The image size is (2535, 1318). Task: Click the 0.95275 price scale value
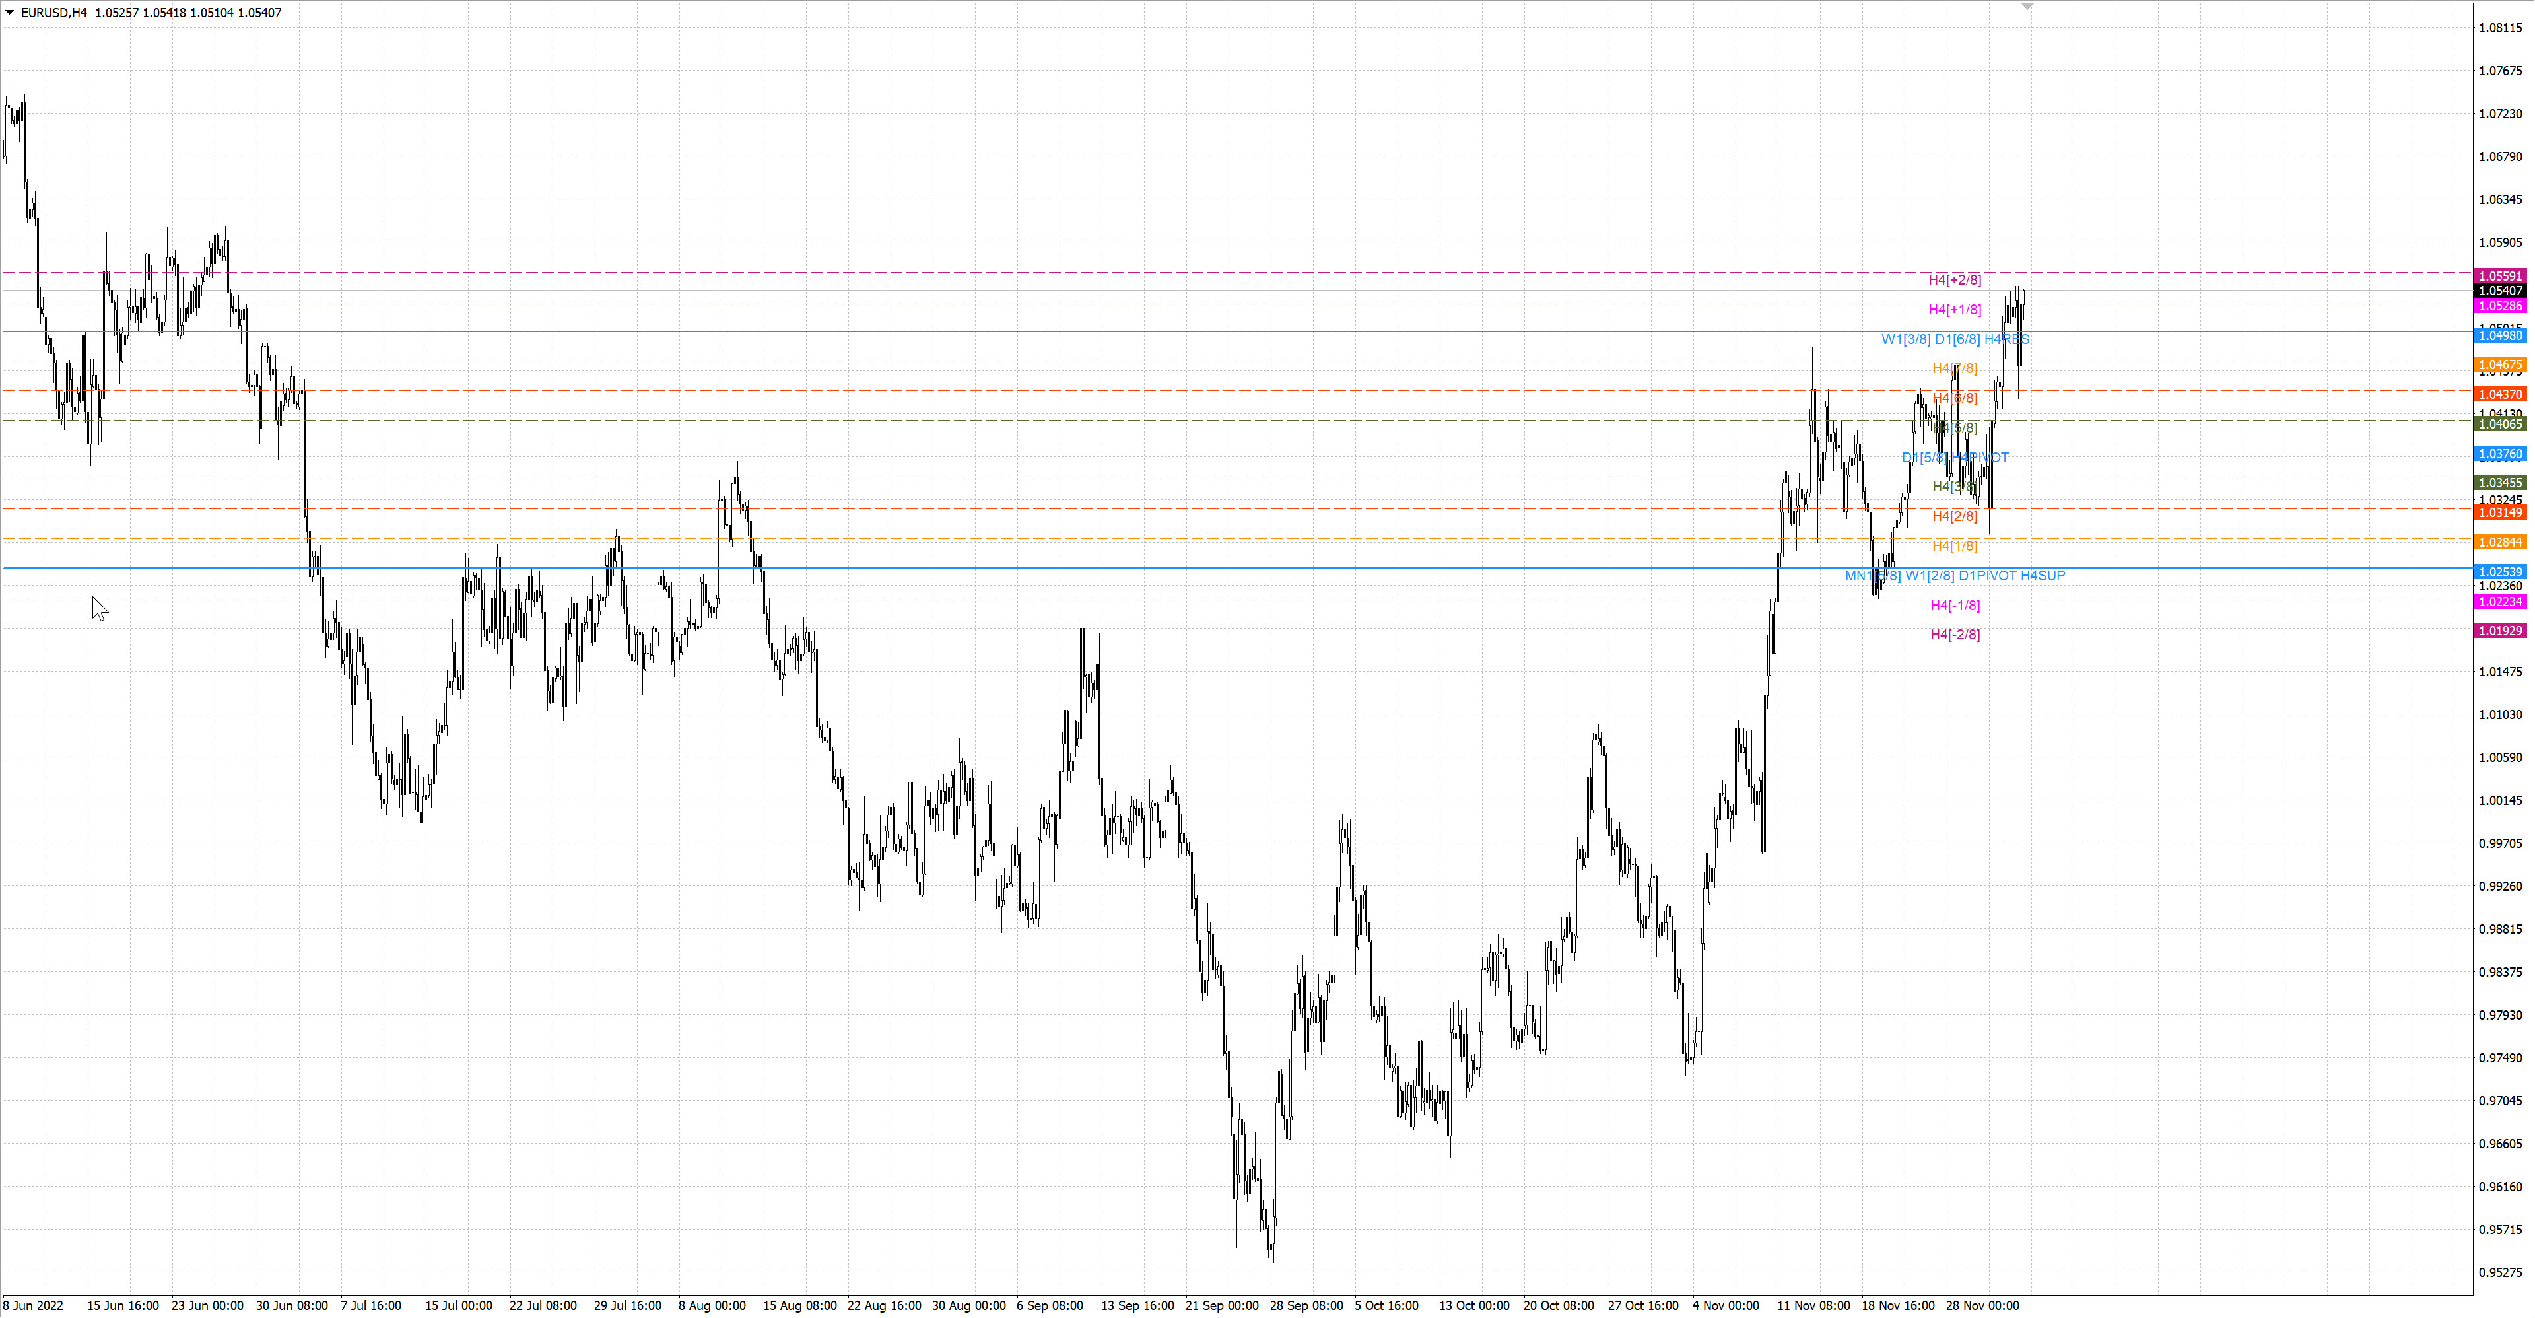[x=2501, y=1272]
